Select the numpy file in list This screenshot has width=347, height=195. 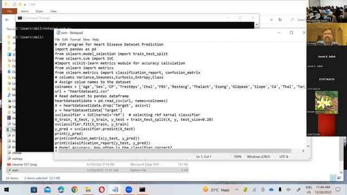click(17, 159)
